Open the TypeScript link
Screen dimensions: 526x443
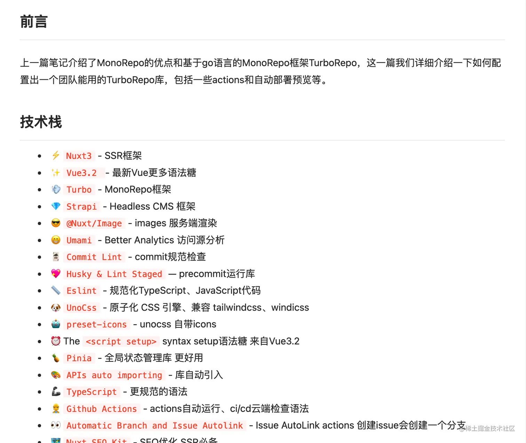click(91, 392)
